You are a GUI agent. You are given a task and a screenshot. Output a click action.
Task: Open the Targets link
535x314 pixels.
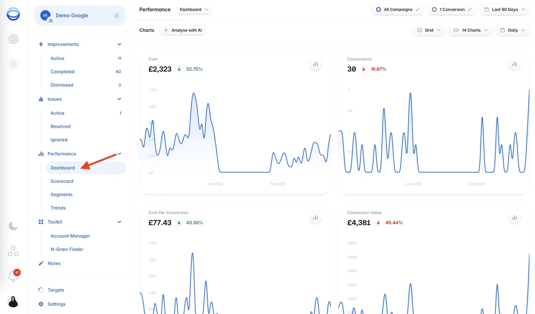coord(56,290)
